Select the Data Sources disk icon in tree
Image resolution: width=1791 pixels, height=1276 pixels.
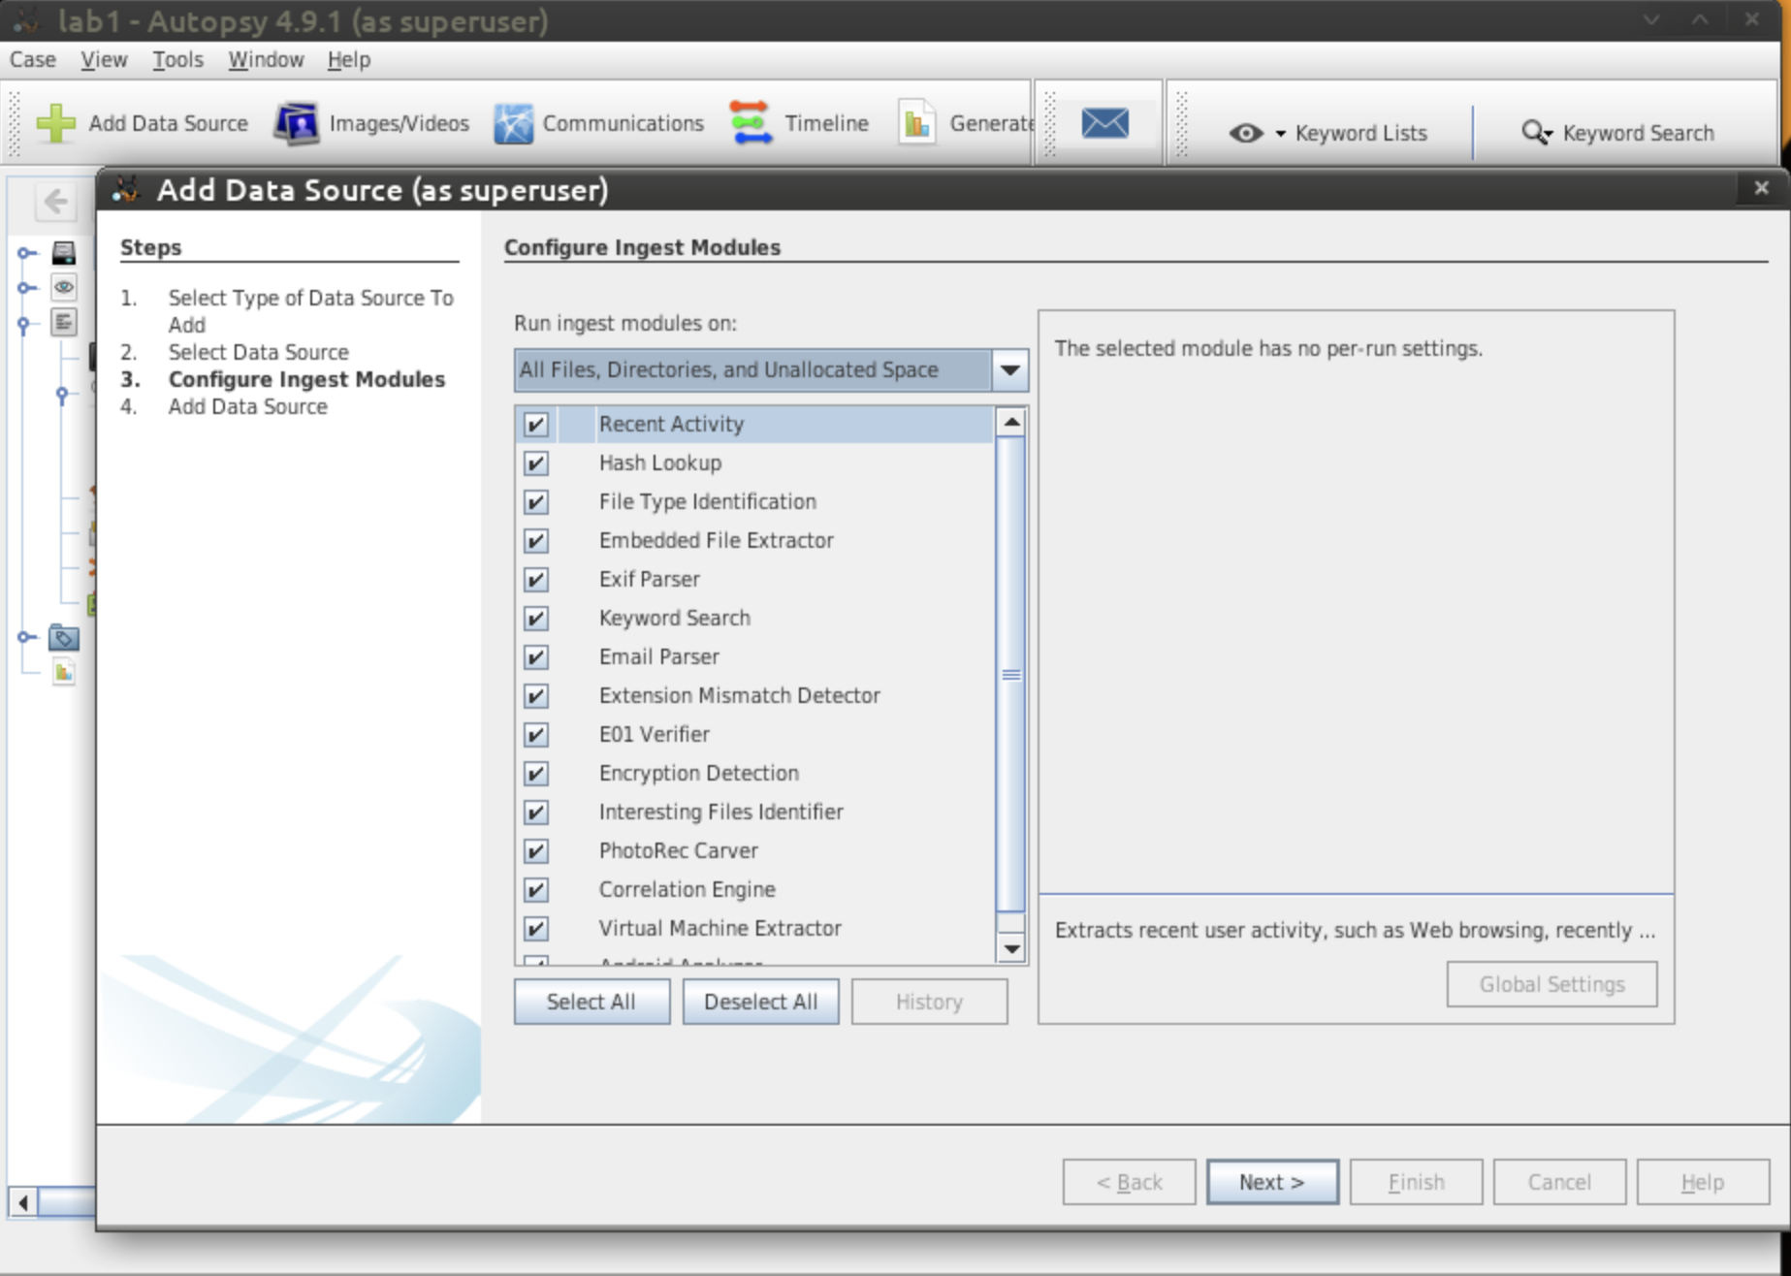point(64,253)
